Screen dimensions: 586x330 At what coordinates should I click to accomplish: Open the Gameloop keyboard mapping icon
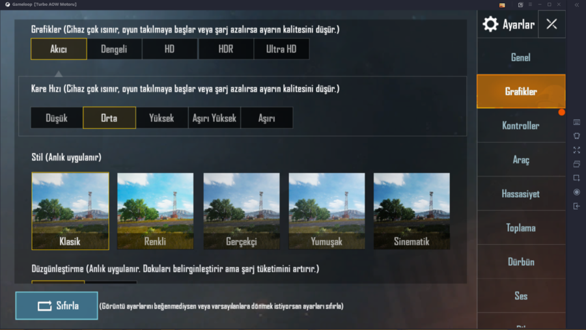tap(577, 122)
